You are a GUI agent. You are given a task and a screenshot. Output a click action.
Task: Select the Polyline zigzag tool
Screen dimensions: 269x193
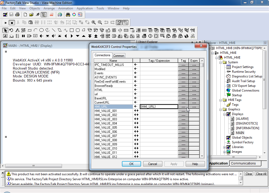click(x=66, y=30)
